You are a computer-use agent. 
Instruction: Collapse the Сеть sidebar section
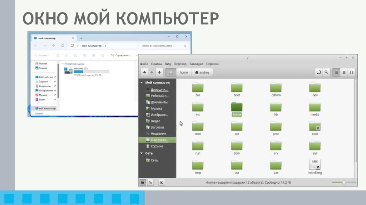142,153
